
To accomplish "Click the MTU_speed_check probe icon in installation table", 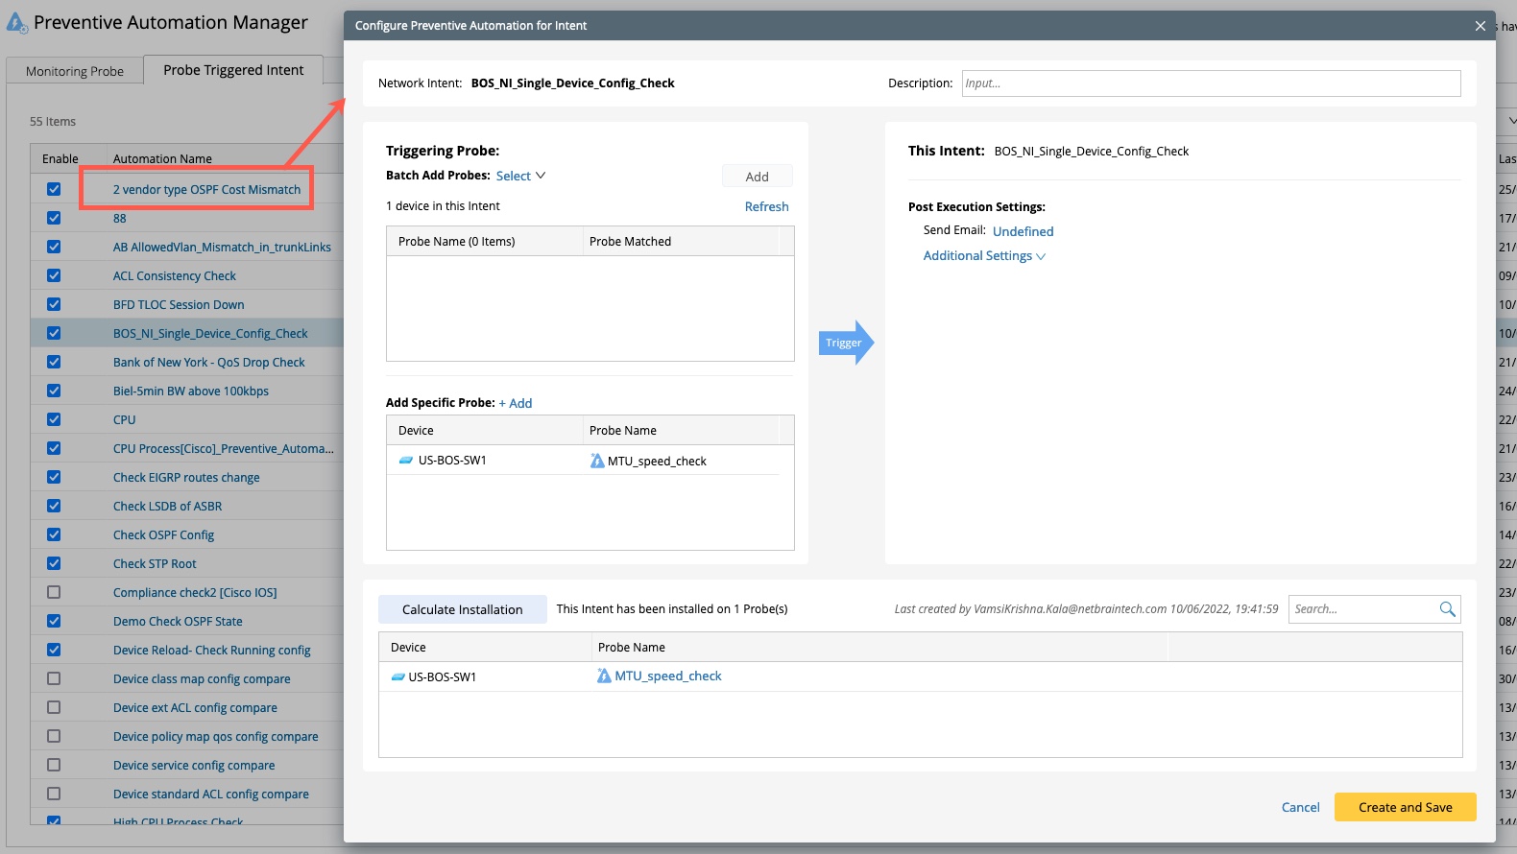I will [x=604, y=676].
